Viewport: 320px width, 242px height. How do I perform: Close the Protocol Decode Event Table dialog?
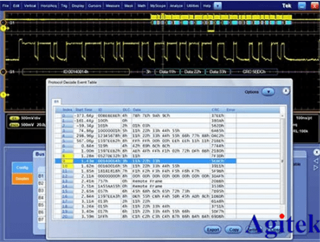(x=286, y=91)
